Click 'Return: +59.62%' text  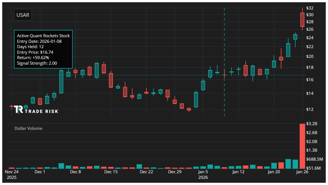[x=33, y=58]
